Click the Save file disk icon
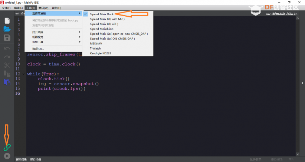305x162 pixels. click(7, 38)
